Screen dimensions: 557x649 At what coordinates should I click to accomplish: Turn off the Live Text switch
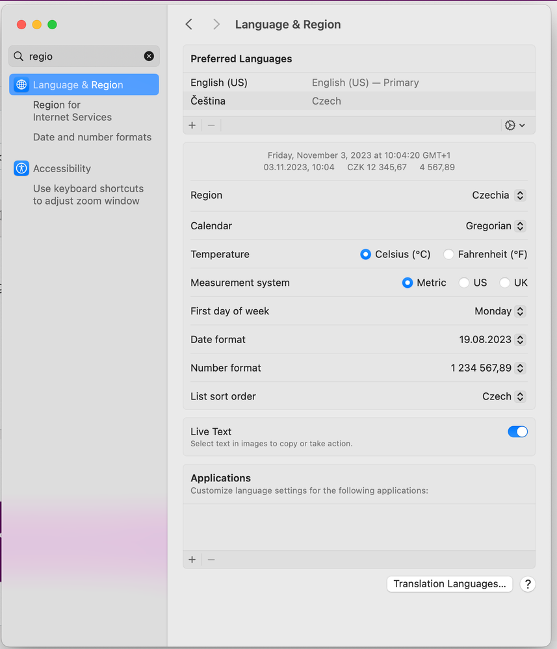coord(517,432)
